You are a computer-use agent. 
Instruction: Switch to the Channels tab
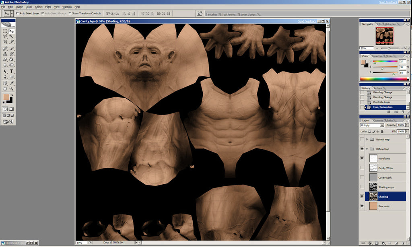[x=379, y=119]
